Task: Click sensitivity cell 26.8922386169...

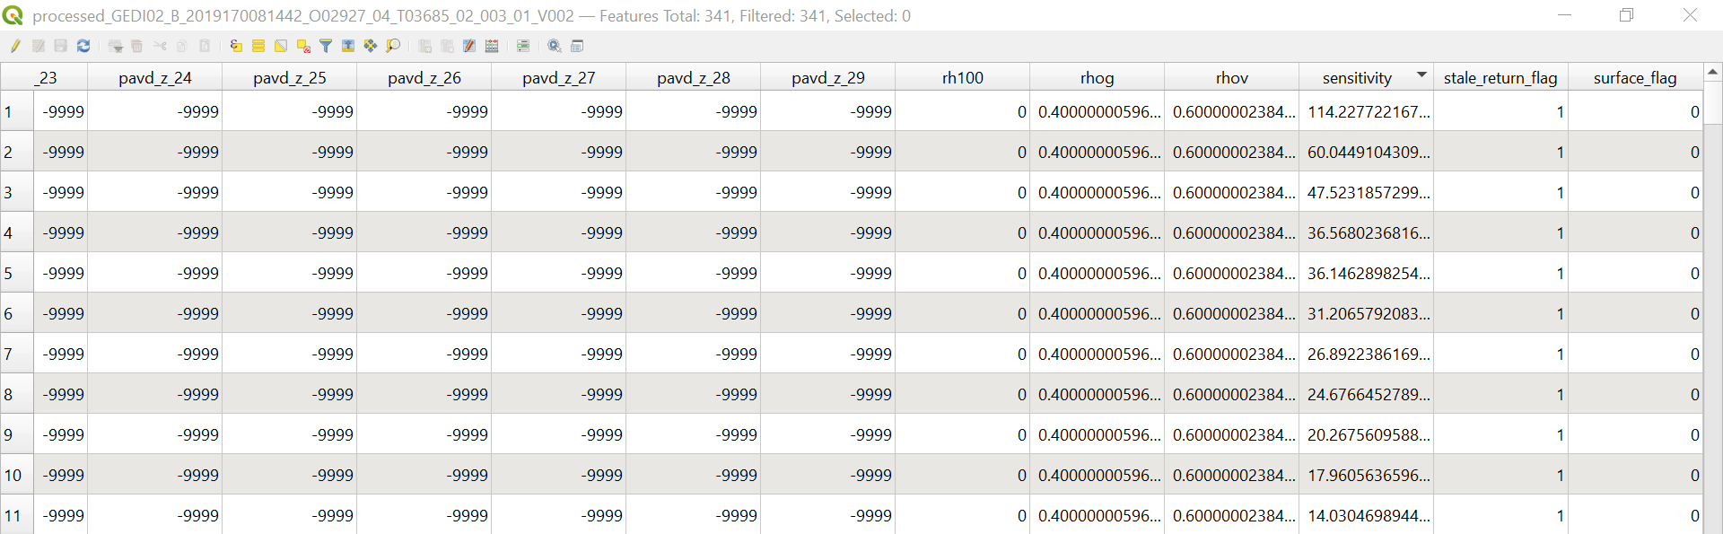Action: [1367, 354]
